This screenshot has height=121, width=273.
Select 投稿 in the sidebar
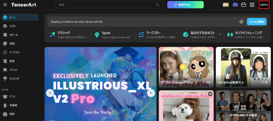20,44
